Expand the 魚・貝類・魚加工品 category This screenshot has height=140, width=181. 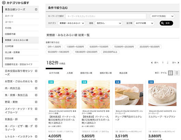click(36, 95)
